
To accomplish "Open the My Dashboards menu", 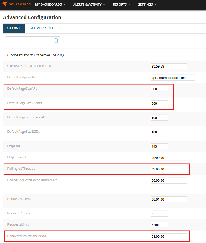I will (x=50, y=4).
